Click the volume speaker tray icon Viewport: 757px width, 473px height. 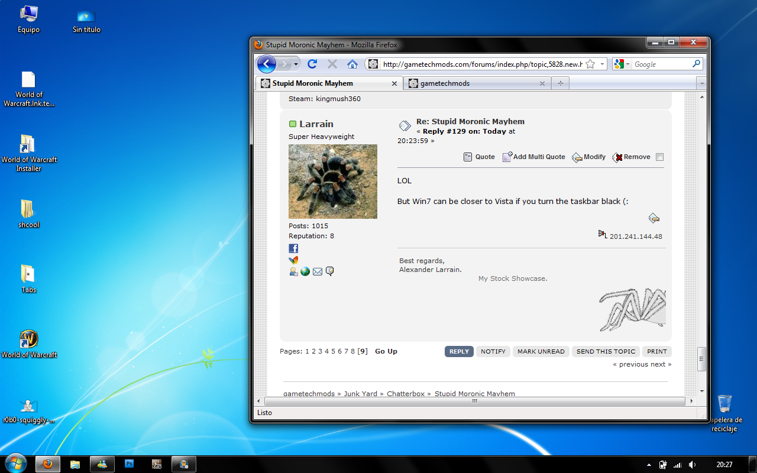692,465
